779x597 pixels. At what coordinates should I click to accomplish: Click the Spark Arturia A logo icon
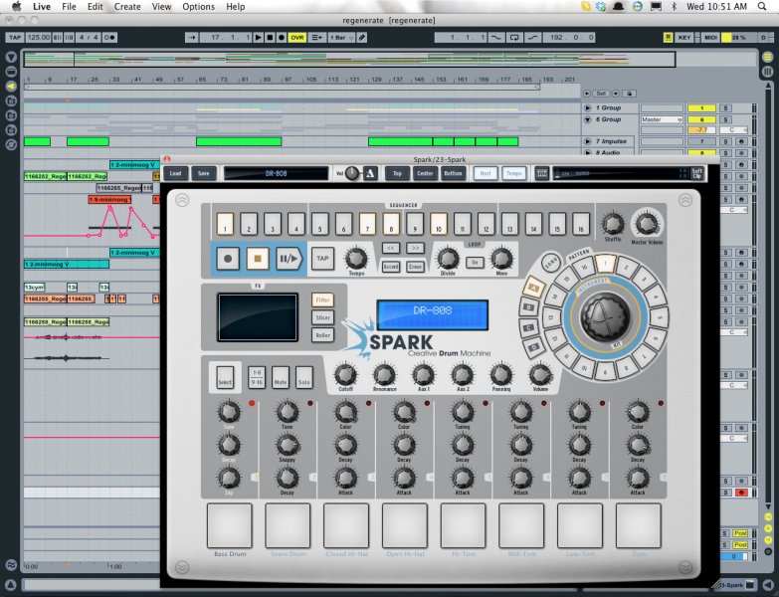tap(370, 173)
